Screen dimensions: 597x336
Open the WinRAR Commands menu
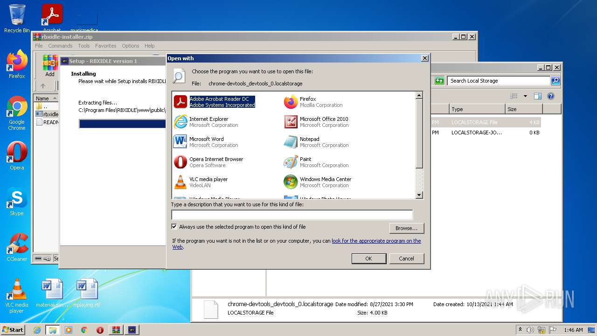point(60,46)
